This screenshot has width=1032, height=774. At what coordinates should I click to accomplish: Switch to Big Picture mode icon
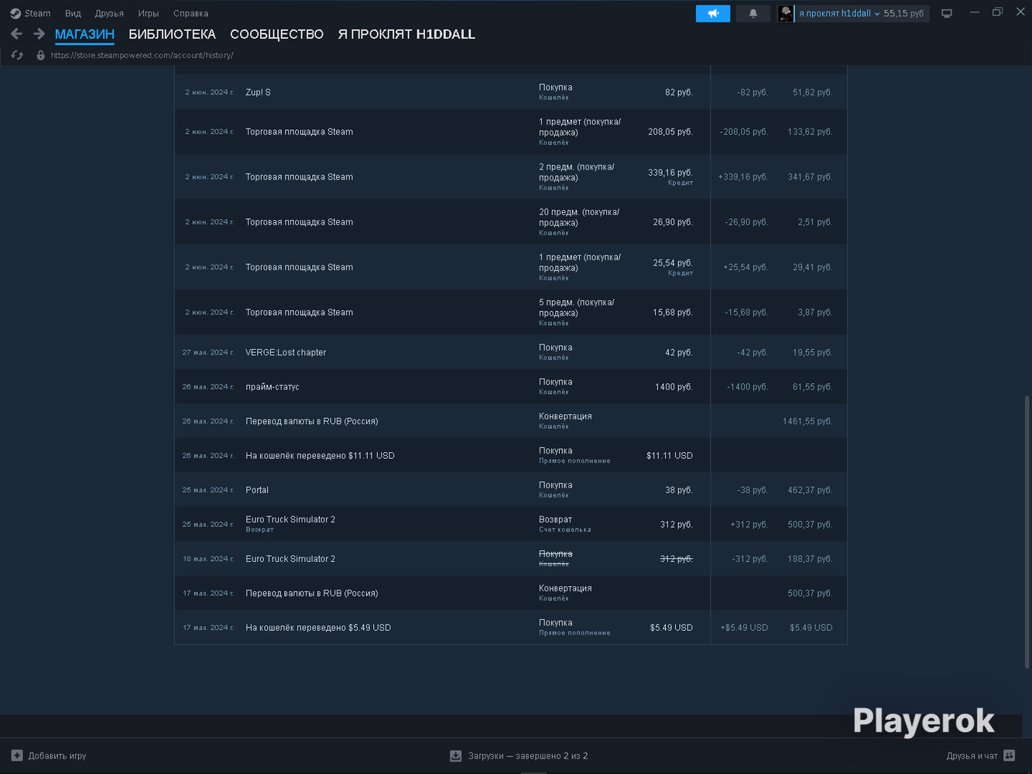[x=946, y=13]
